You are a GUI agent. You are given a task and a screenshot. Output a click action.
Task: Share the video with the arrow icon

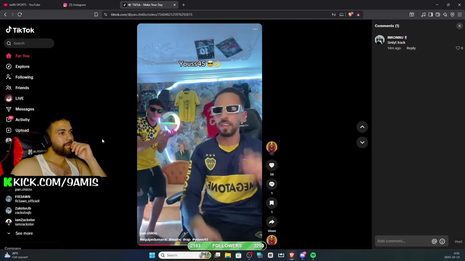coord(271,222)
